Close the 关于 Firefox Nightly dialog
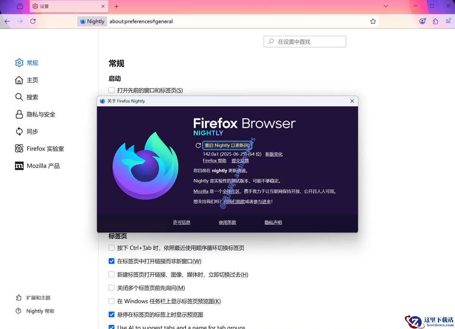Image resolution: width=455 pixels, height=329 pixels. (x=352, y=101)
